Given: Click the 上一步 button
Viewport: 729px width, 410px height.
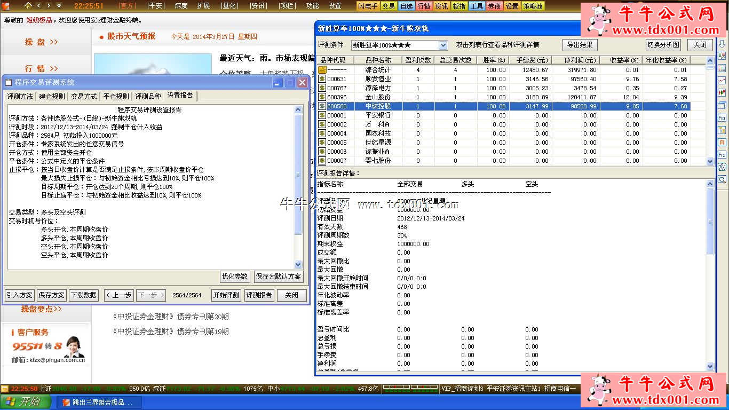Looking at the screenshot, I should tap(118, 295).
